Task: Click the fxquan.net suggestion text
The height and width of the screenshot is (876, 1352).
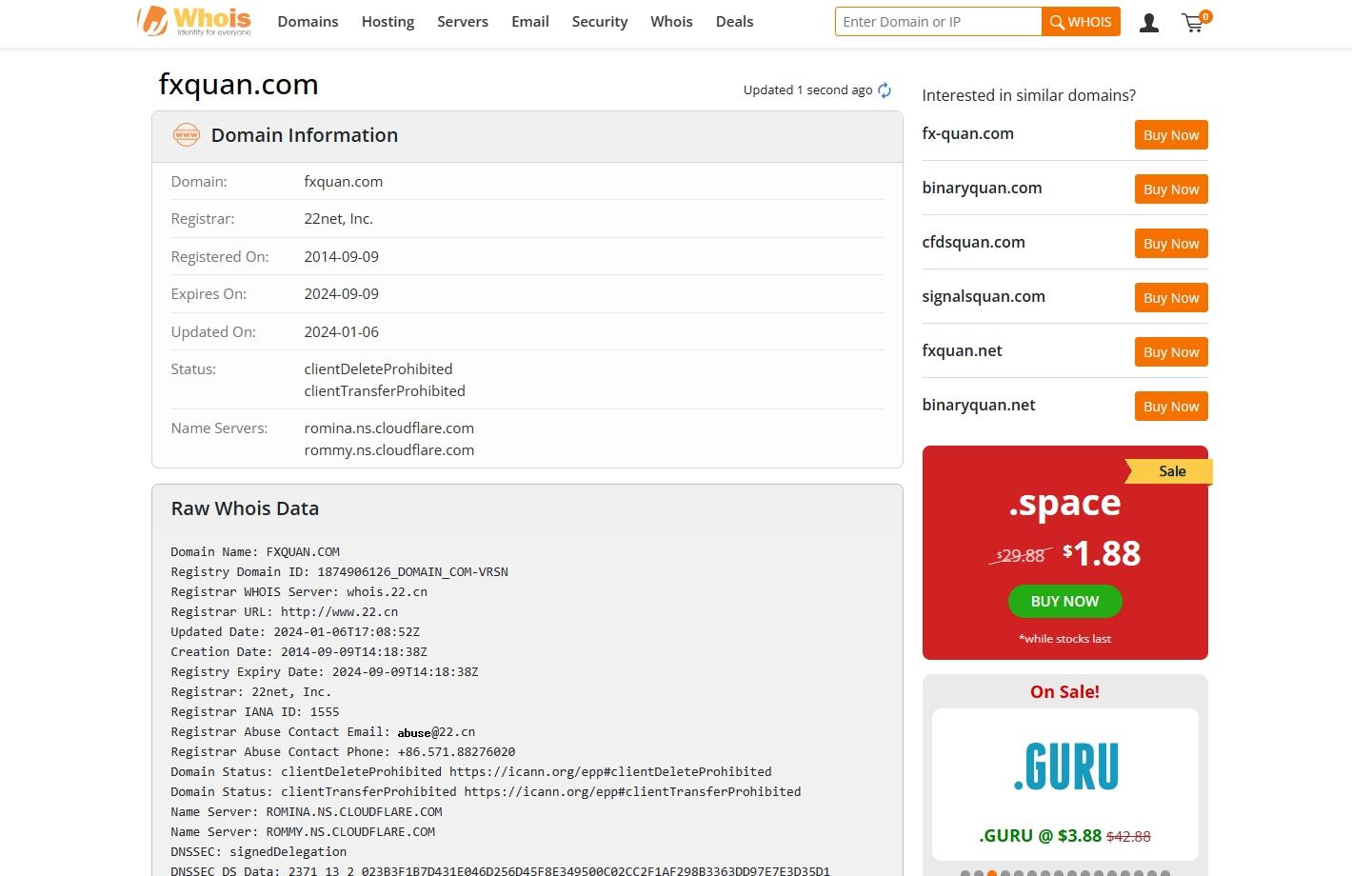Action: [x=962, y=351]
